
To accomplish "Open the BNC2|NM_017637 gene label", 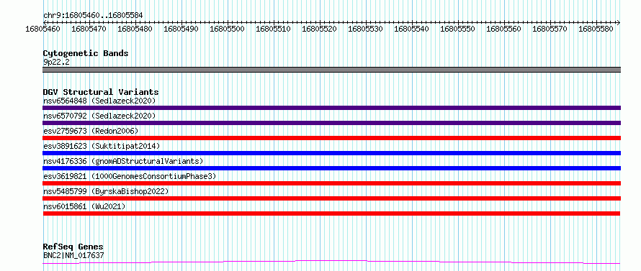I will 73,255.
